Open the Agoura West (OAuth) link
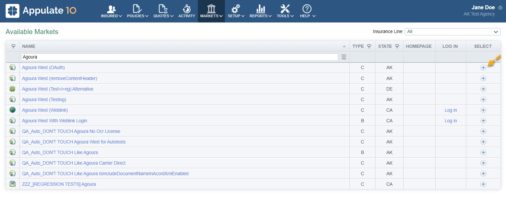506x197 pixels. point(43,67)
